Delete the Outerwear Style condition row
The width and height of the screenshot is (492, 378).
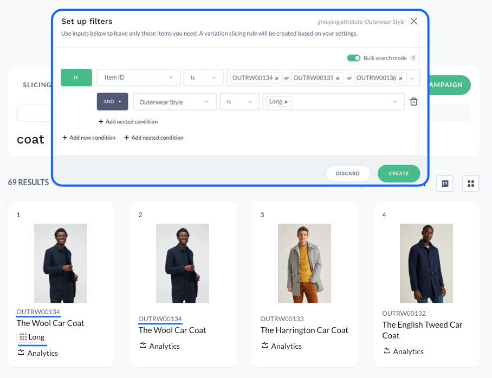tap(414, 102)
